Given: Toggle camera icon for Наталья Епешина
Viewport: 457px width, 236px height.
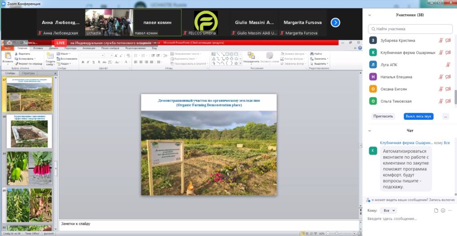Looking at the screenshot, I should [448, 77].
